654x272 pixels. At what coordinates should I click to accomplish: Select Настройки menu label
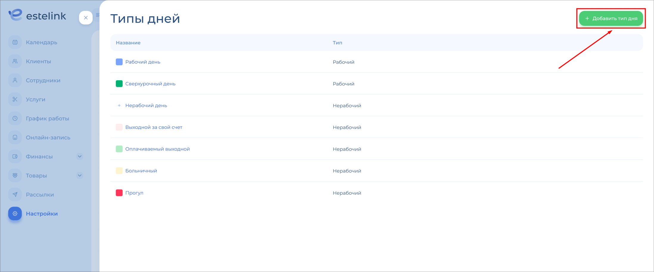pos(42,213)
